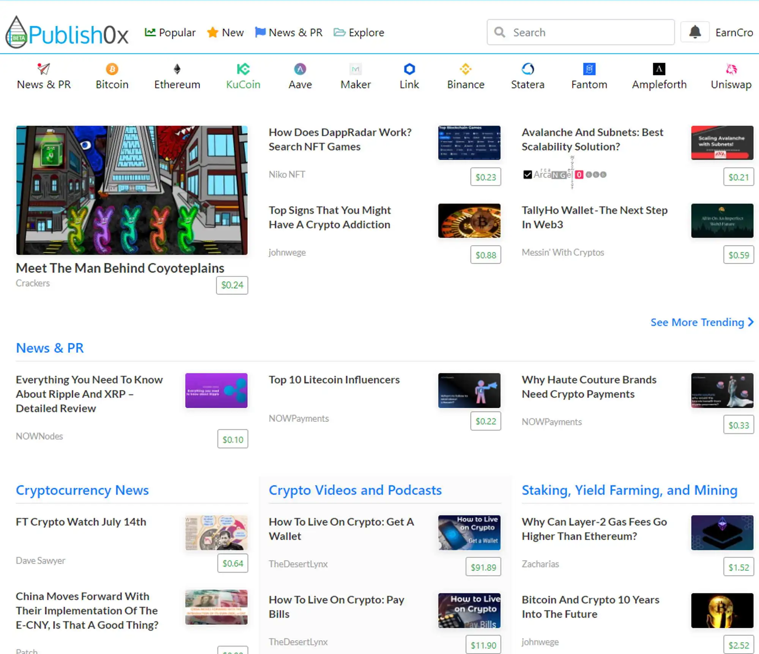Open the Bitcoin roulette addiction thumbnail

coord(469,221)
